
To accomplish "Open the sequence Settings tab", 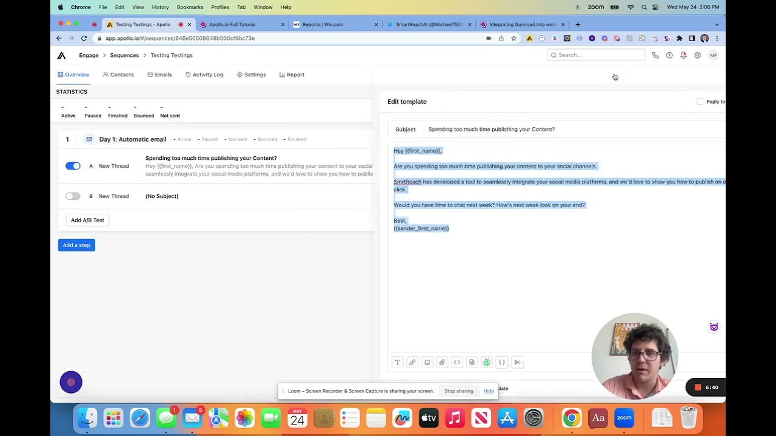I will point(252,74).
